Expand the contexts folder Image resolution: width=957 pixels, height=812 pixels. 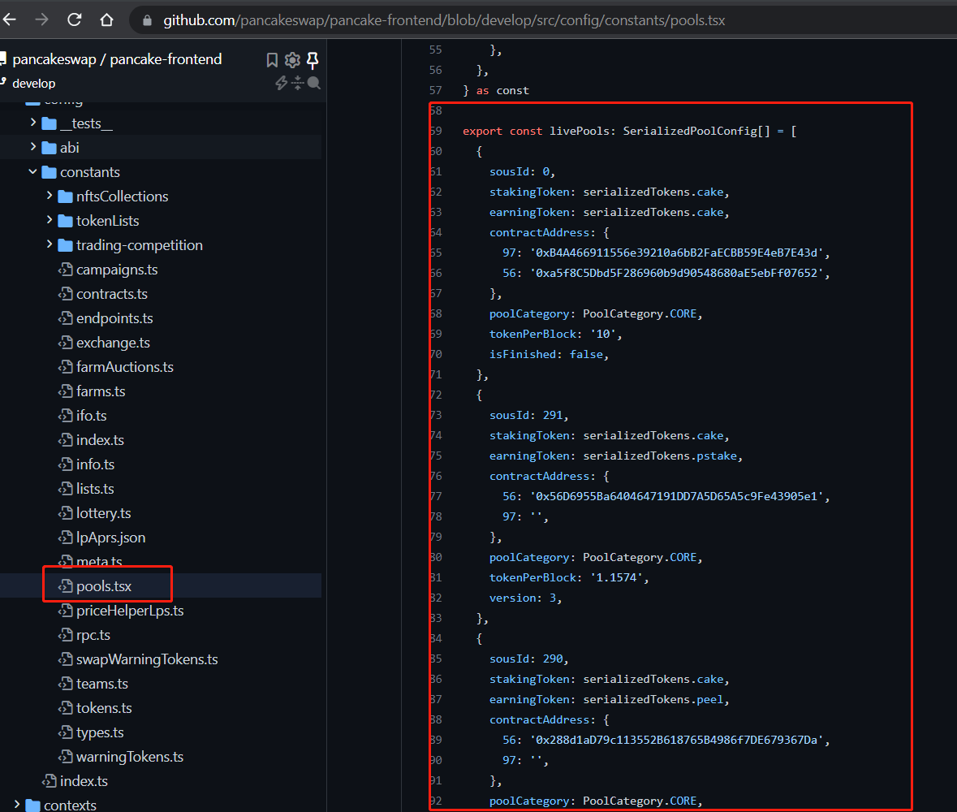17,805
